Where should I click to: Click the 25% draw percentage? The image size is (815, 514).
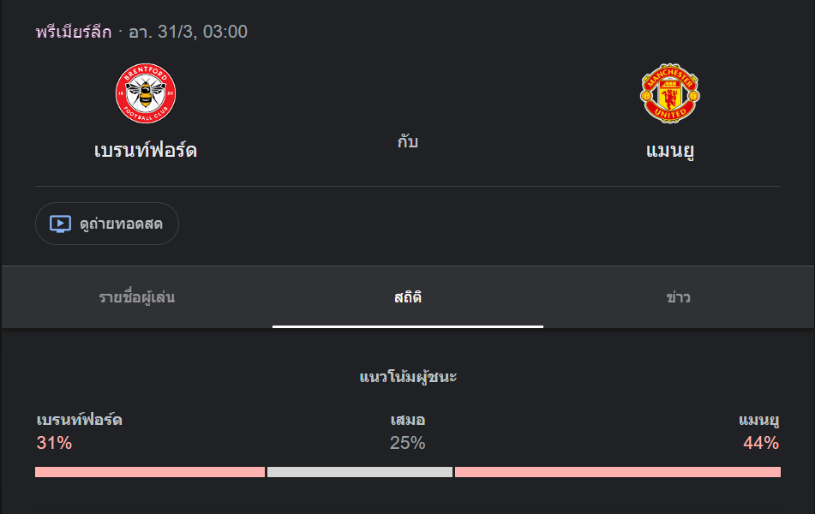(x=408, y=443)
